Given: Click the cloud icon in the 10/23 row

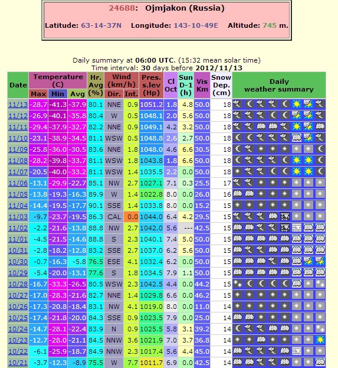Looking at the screenshot, I should 261,340.
